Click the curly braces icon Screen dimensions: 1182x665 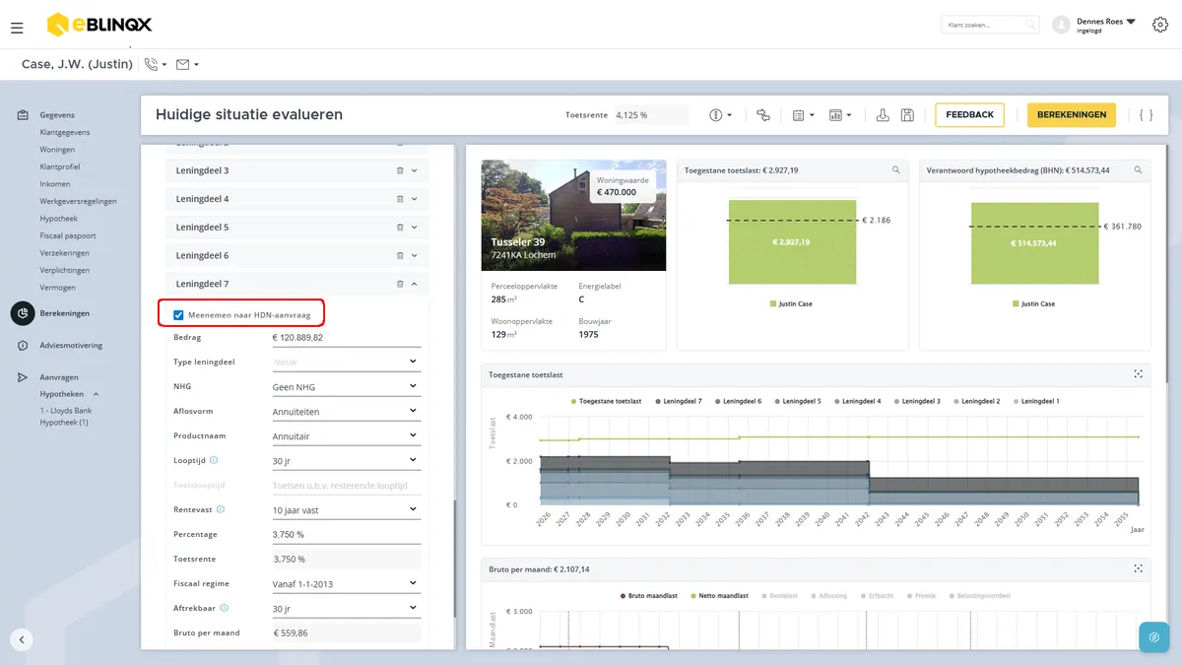1146,115
